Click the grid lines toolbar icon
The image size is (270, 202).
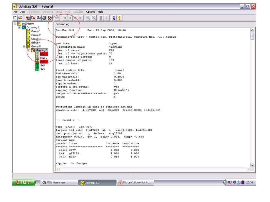pos(107,18)
